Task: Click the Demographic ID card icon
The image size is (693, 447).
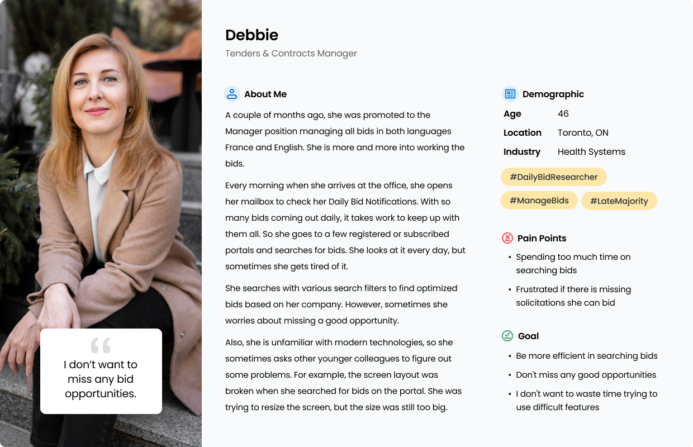Action: [x=510, y=94]
